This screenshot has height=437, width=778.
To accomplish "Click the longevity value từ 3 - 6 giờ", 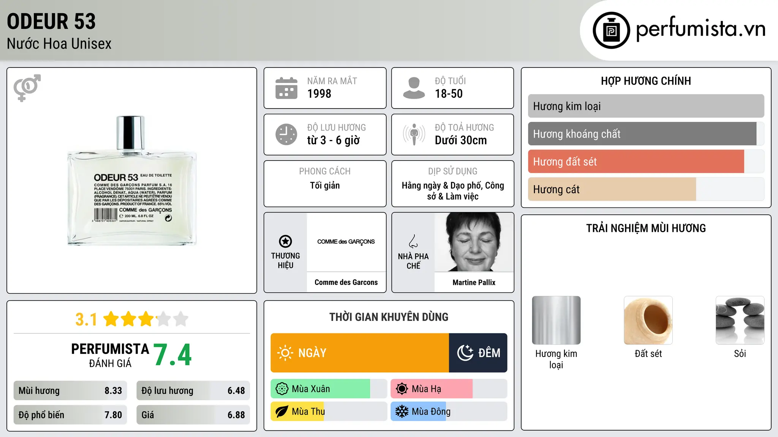I will pos(333,140).
